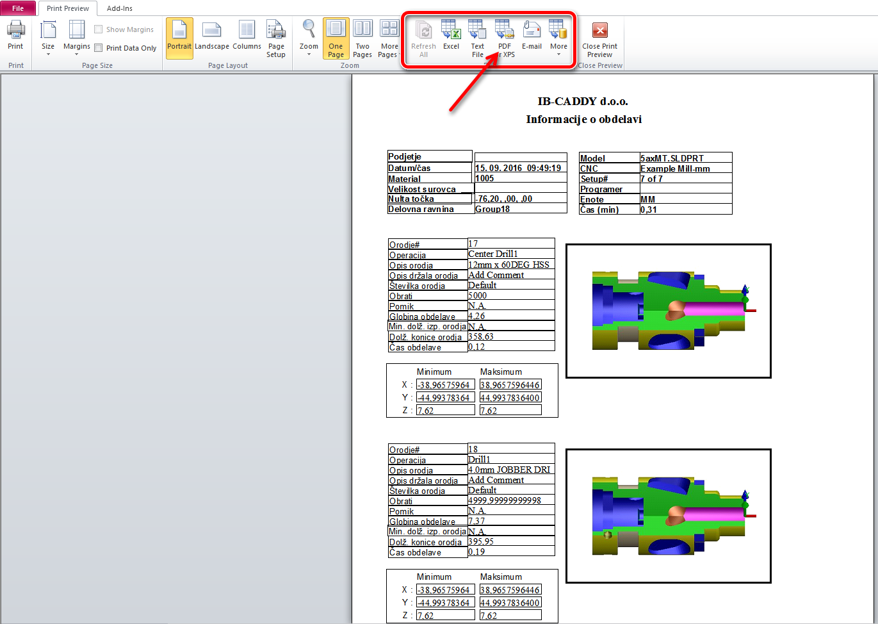Tick the Print Data Only checkbox
Viewport: 878px width, 624px height.
pos(99,48)
